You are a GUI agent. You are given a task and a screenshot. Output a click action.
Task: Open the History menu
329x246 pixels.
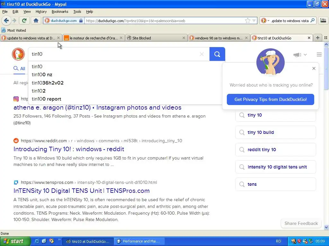click(41, 12)
